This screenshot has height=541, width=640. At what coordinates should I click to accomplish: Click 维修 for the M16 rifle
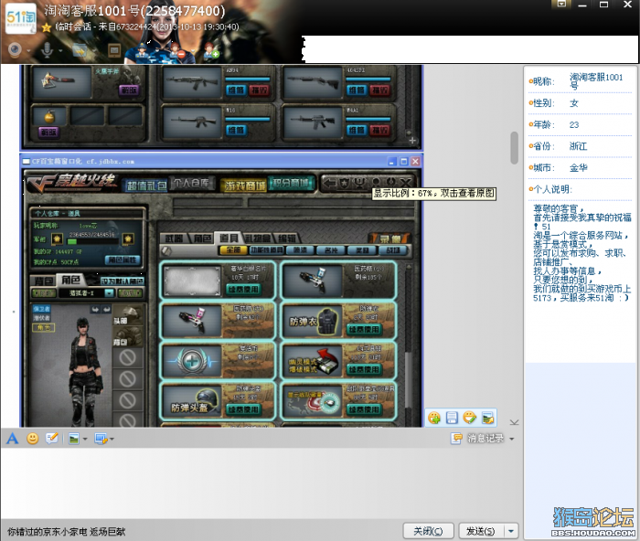tap(236, 130)
